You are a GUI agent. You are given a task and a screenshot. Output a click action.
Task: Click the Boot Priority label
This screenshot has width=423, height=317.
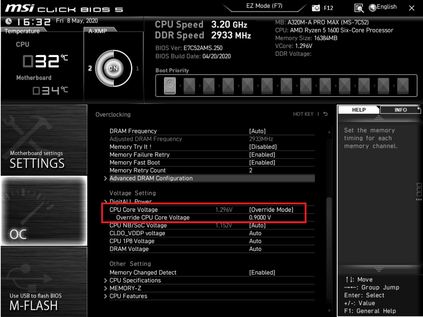172,71
